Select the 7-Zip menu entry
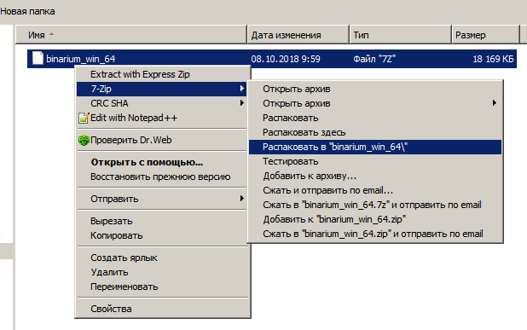The width and height of the screenshot is (527, 330). [x=161, y=89]
